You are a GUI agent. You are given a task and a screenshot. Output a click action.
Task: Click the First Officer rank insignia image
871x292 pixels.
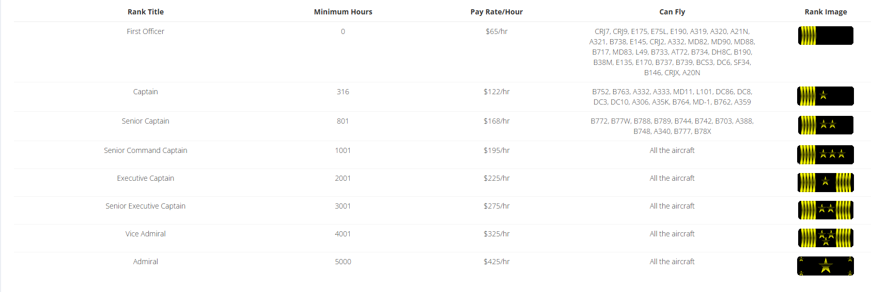826,36
